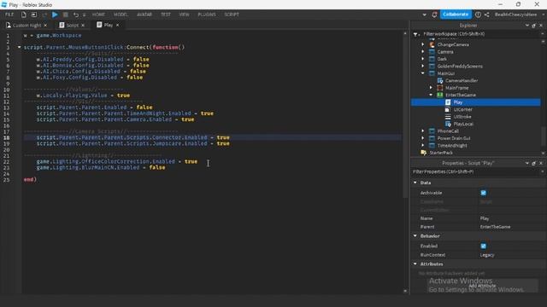Viewport: 547px width, 307px height.
Task: Click the Explorer filter funnel icon
Action: coord(416,34)
